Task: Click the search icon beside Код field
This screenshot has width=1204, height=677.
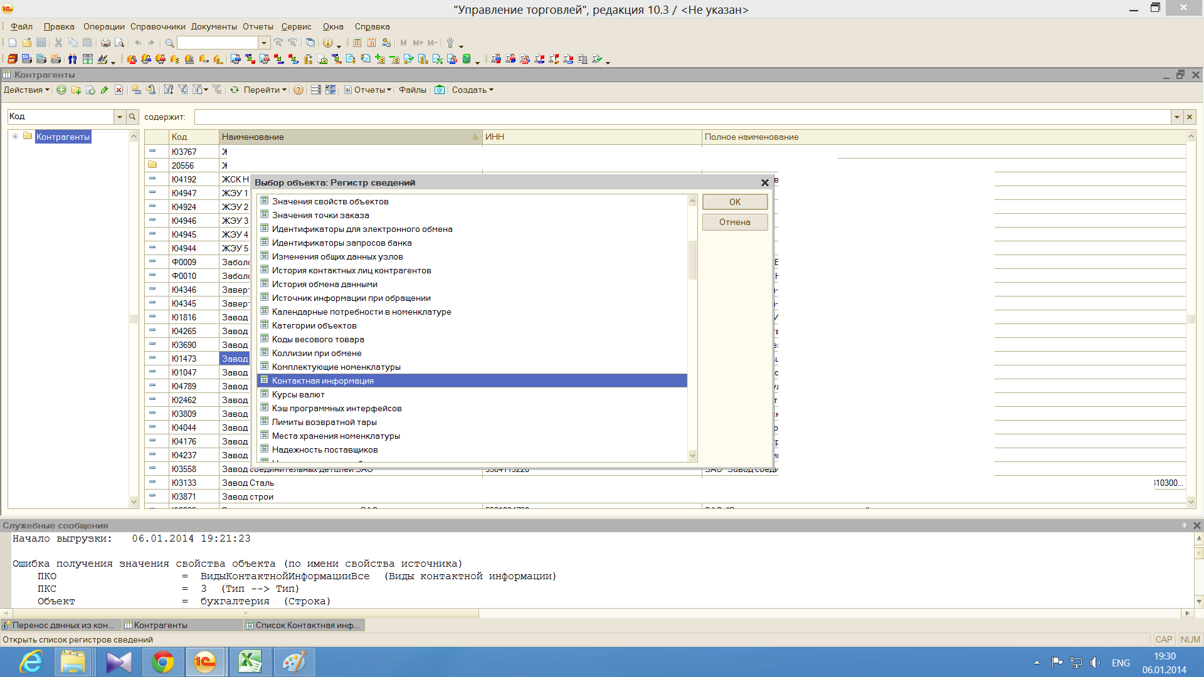Action: (132, 117)
